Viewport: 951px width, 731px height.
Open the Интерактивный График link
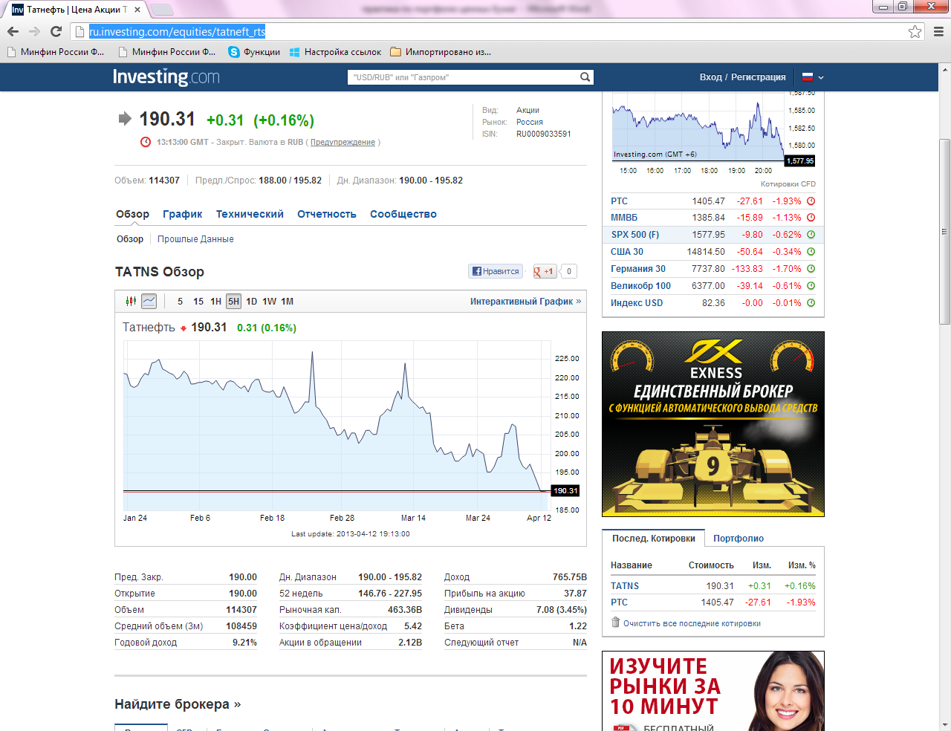pos(525,302)
